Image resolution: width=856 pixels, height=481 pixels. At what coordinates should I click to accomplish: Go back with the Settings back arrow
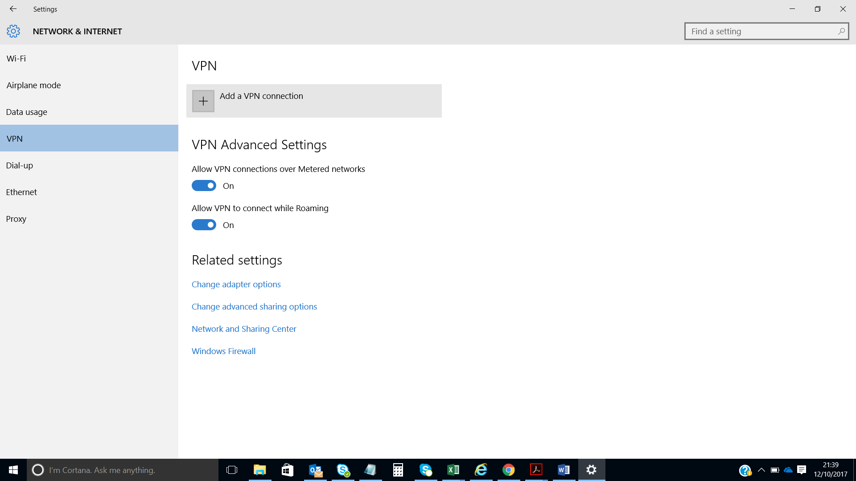point(13,9)
